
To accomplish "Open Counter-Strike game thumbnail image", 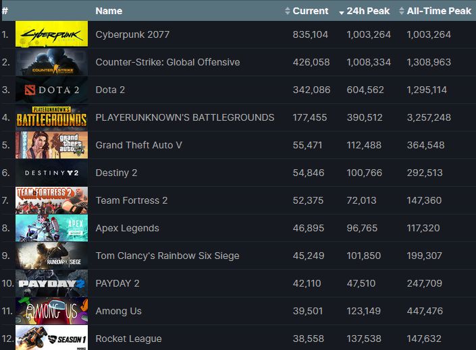I will [x=51, y=62].
